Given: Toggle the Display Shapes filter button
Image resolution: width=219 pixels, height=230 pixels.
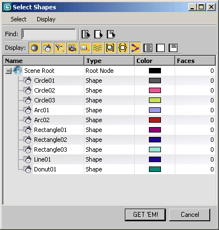Looking at the screenshot, I should pos(47,48).
